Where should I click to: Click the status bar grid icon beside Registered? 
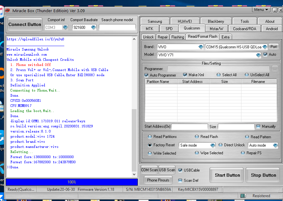[x=243, y=196]
